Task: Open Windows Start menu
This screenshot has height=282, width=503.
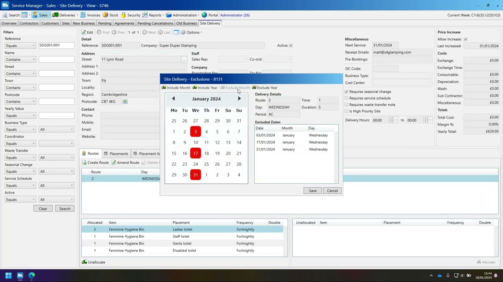Action: 8,276
